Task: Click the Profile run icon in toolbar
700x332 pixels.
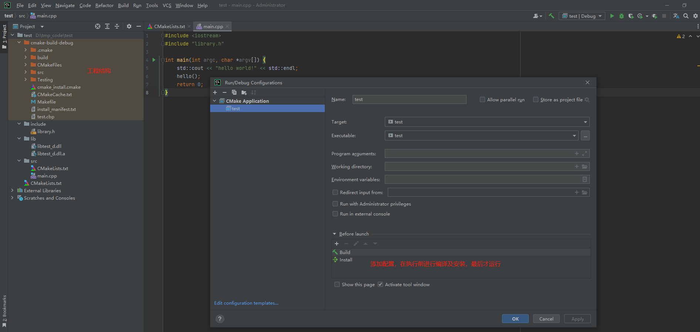Action: 640,16
